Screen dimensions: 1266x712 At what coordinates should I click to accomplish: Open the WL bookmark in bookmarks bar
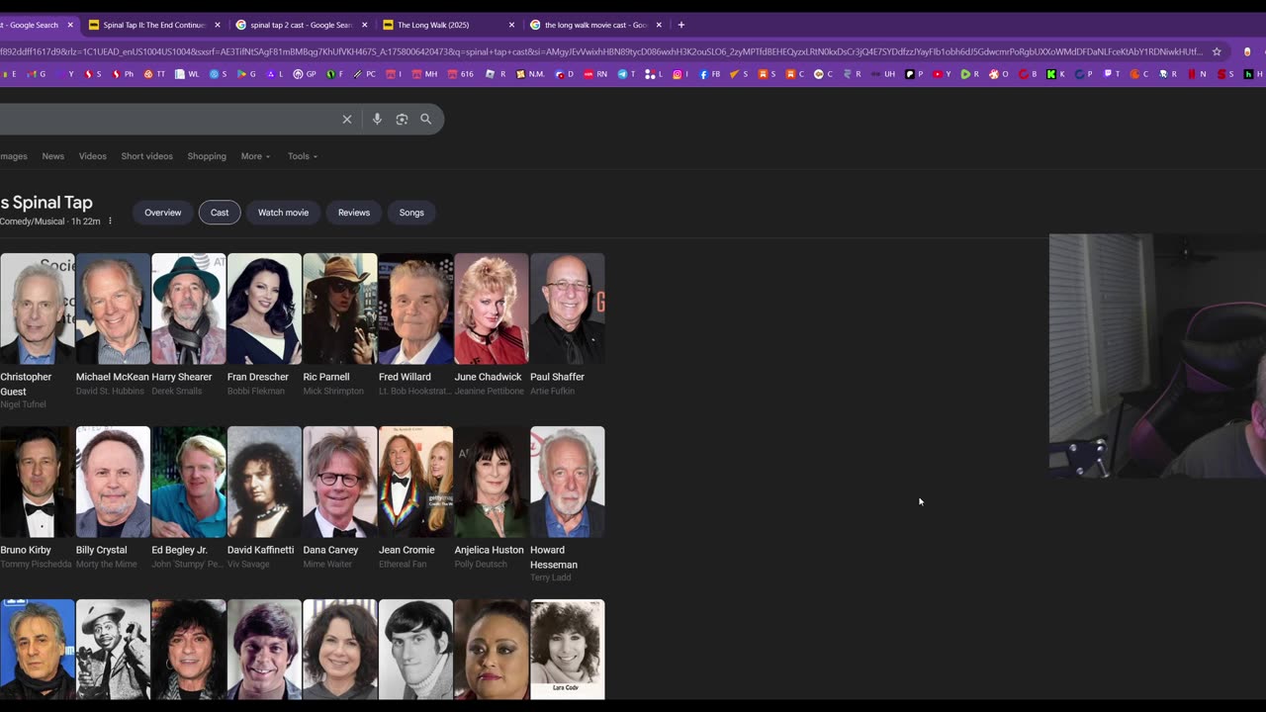(x=186, y=74)
